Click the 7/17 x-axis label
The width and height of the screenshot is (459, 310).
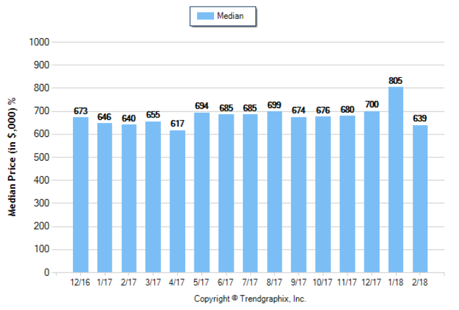[250, 282]
